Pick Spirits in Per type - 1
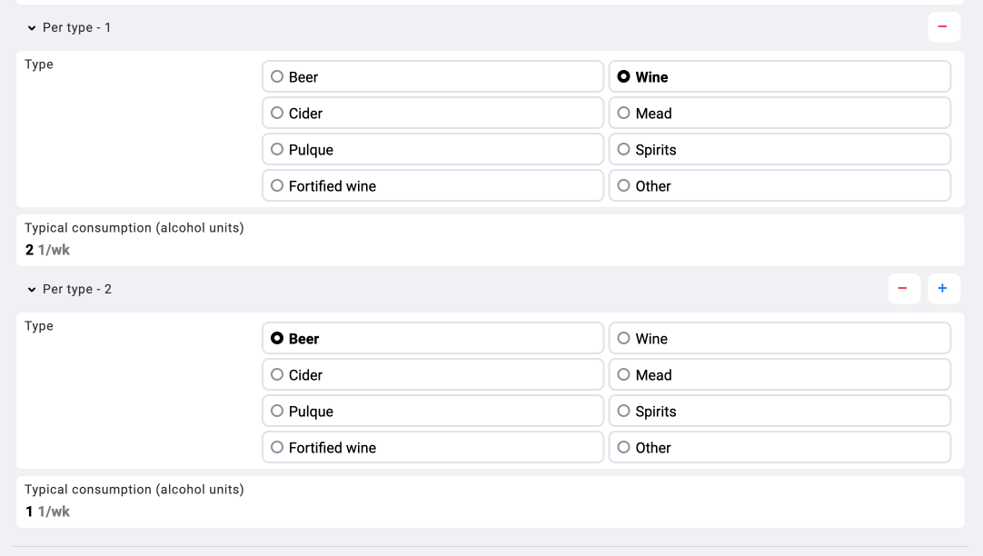983x556 pixels. 779,150
